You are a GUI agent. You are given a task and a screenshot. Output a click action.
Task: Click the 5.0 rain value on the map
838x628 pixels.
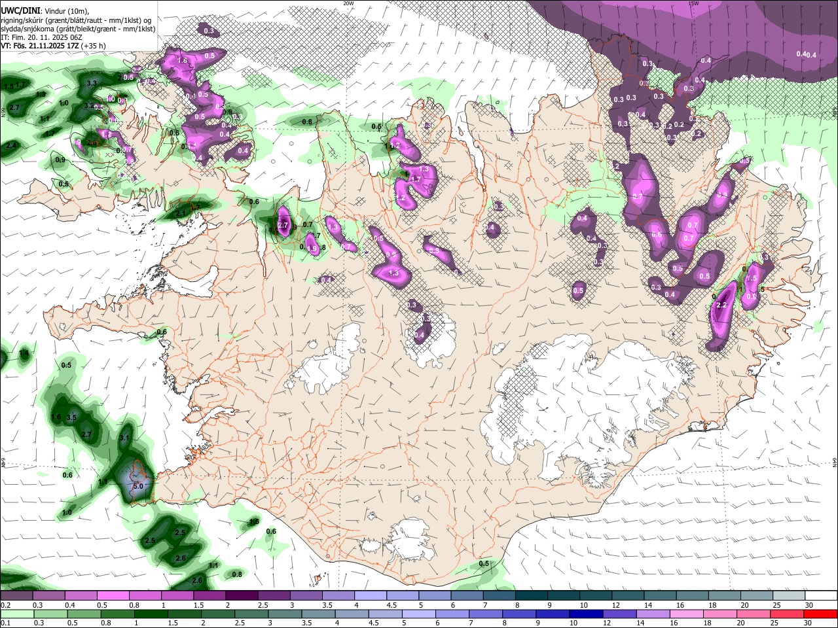pyautogui.click(x=137, y=487)
